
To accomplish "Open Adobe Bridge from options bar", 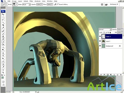I will (x=106, y=4).
